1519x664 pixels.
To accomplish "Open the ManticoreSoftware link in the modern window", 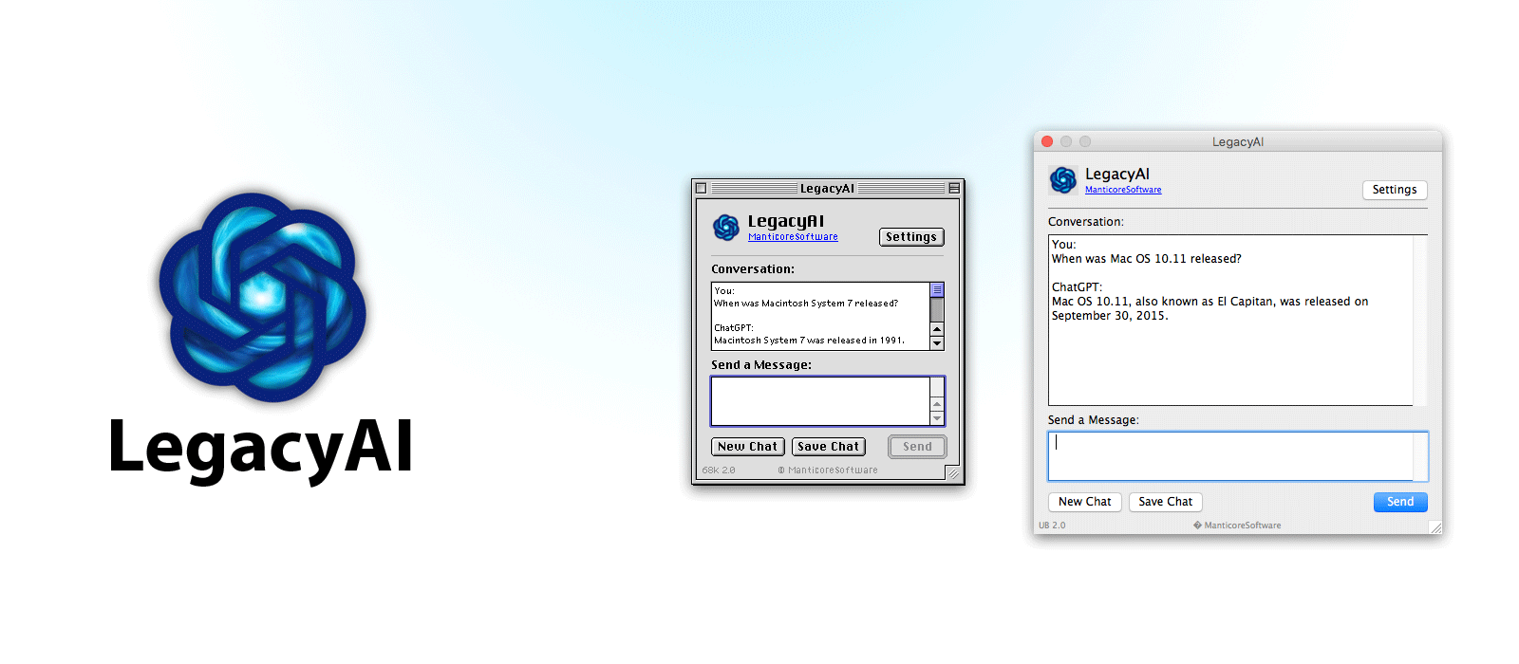I will pos(1123,190).
